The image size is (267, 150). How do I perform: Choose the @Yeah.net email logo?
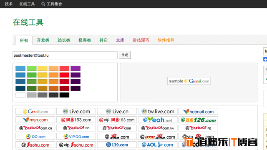pos(158,120)
